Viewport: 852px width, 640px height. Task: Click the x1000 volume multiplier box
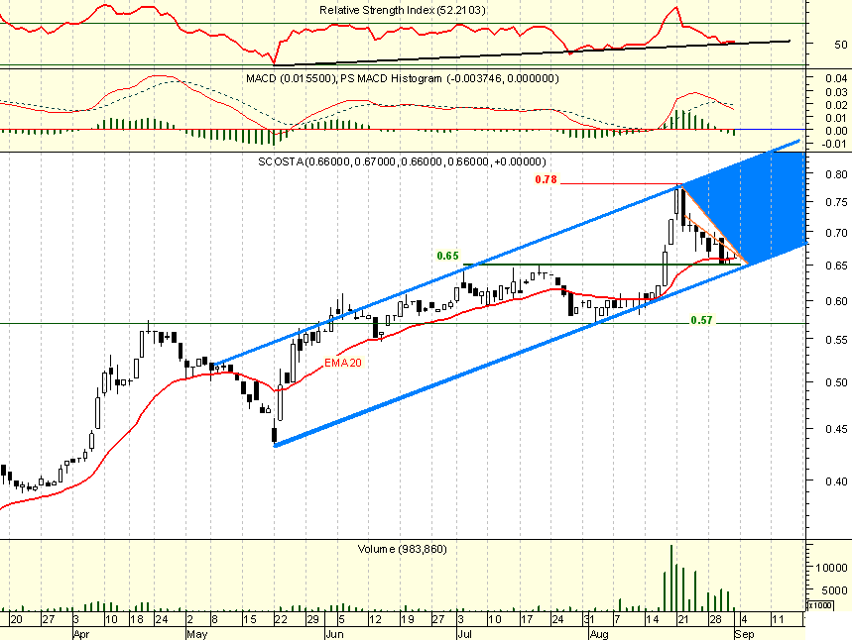coord(820,605)
